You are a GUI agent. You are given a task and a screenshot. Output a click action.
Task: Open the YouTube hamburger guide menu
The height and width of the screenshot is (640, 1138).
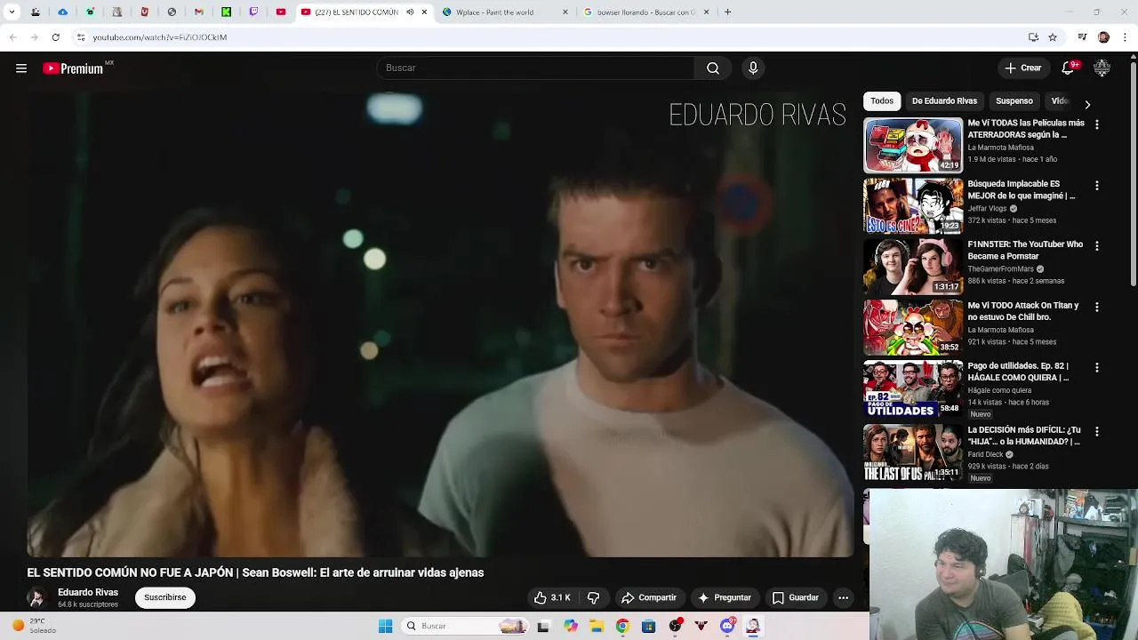coord(21,68)
